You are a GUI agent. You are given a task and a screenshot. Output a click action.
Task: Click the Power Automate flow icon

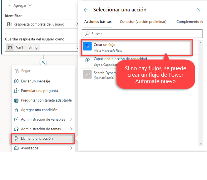87,46
